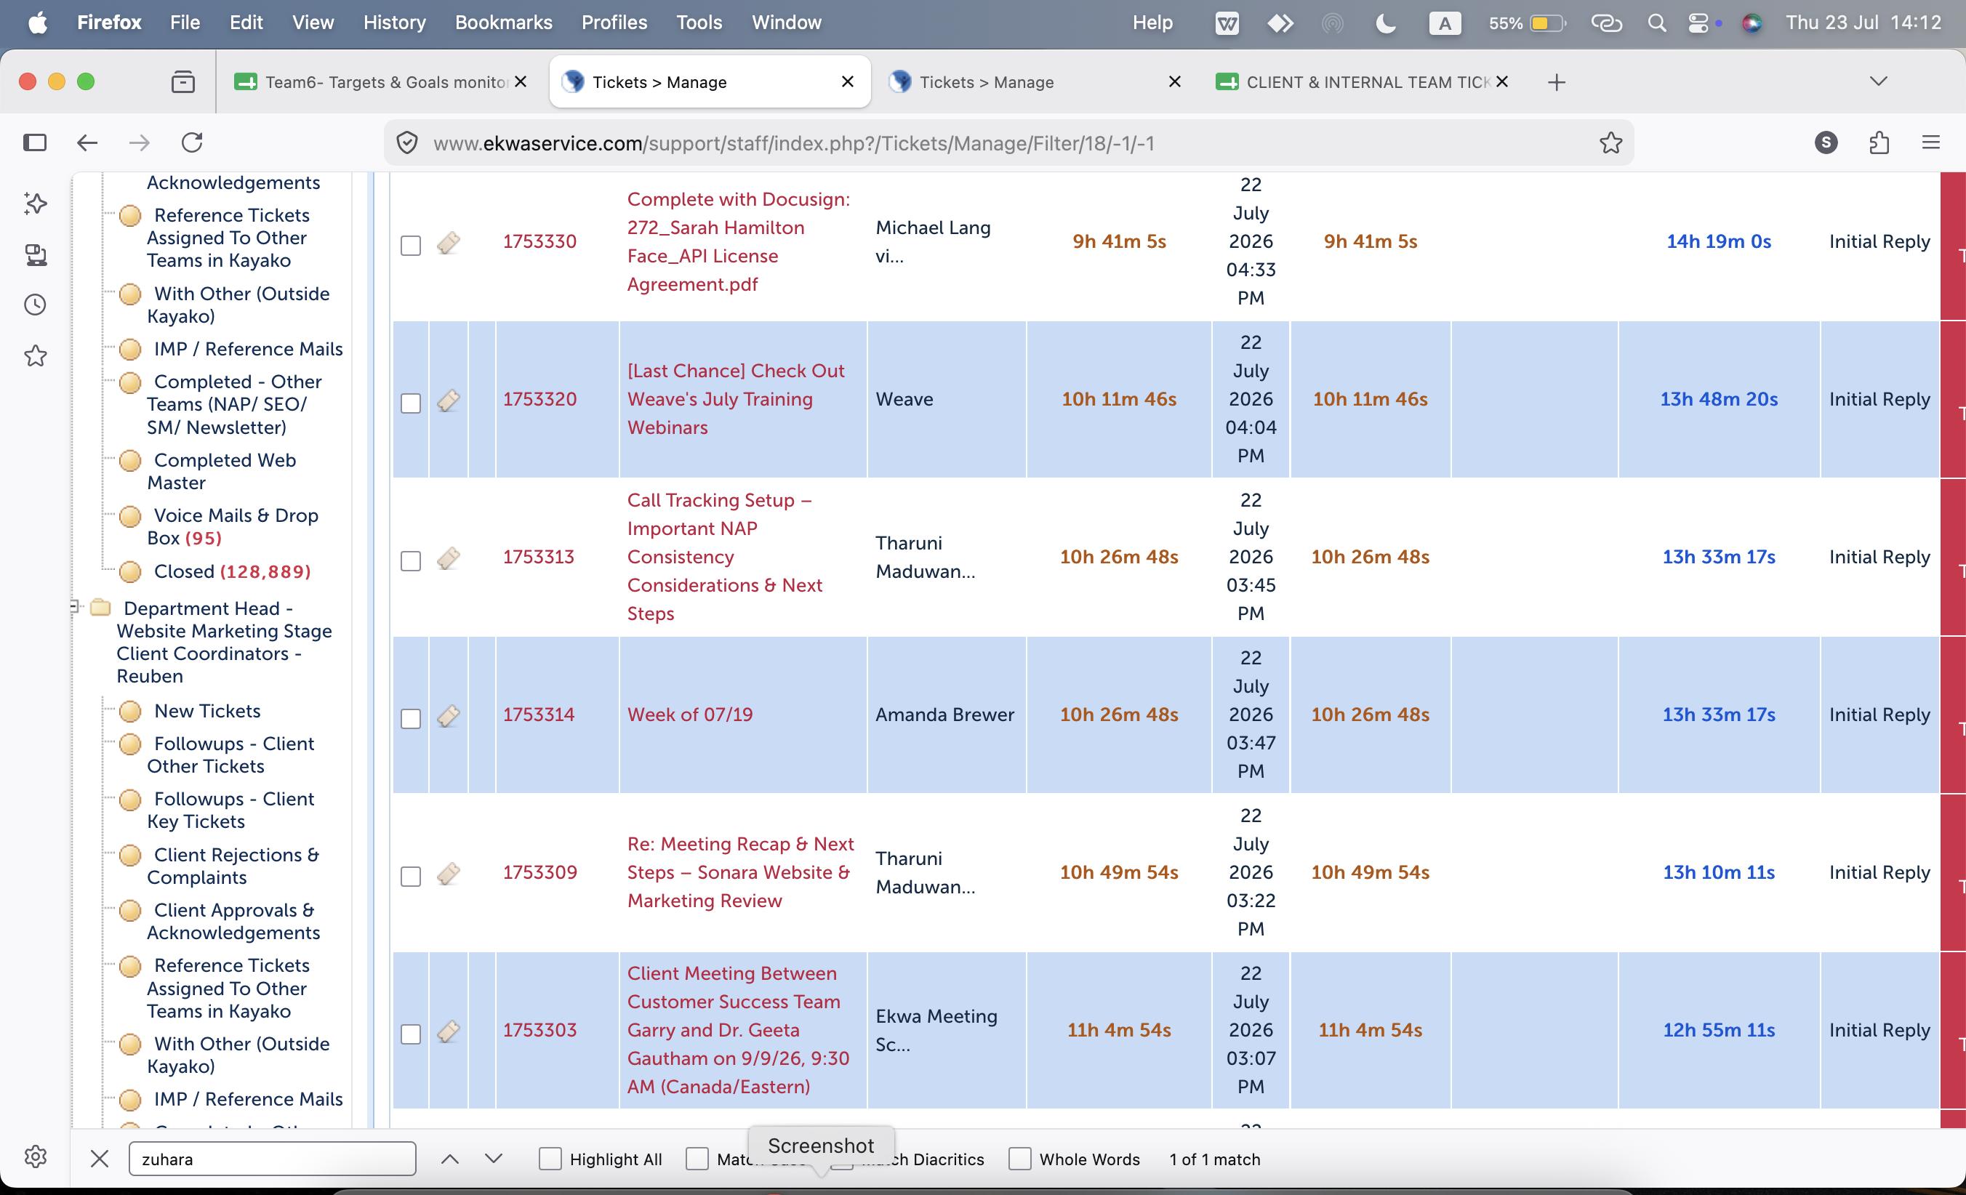Viewport: 1966px width, 1195px height.
Task: Enable Highlight All in find bar
Action: point(550,1159)
